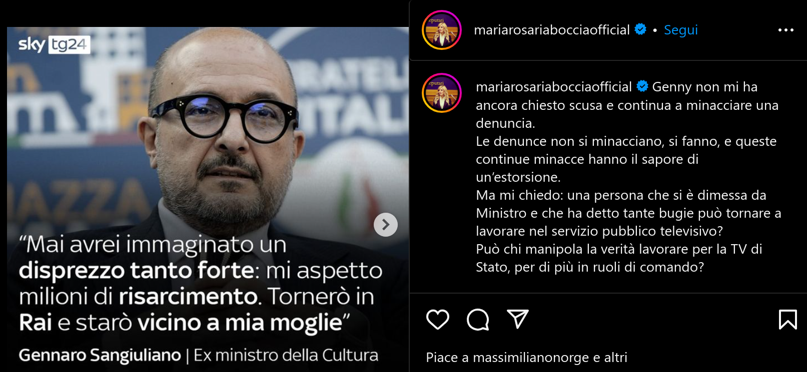The width and height of the screenshot is (807, 372).
Task: Click the caption text starting with "Genny non mi ha"
Action: point(628,177)
